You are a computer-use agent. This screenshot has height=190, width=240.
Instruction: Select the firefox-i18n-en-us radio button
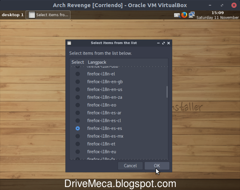click(x=78, y=89)
